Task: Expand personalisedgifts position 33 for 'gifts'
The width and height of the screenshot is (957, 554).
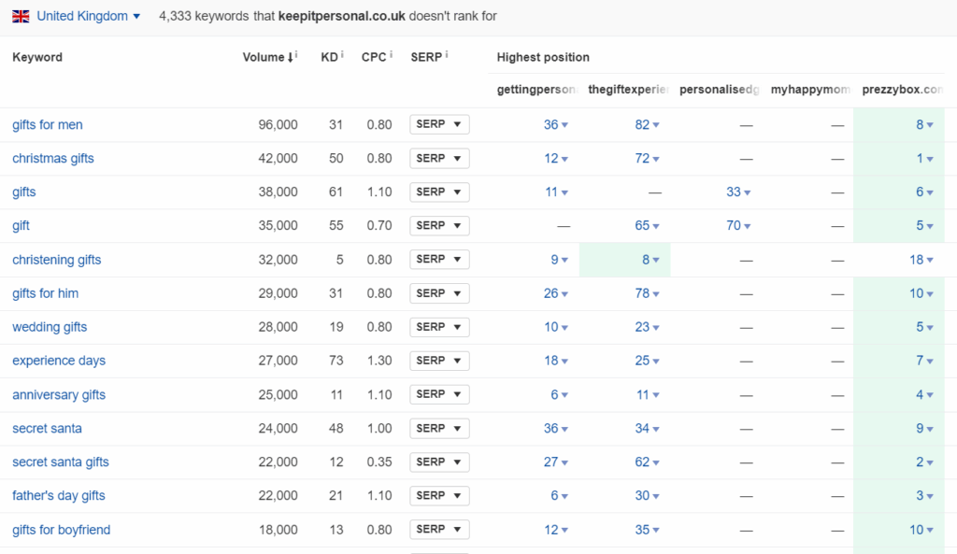Action: [x=738, y=192]
